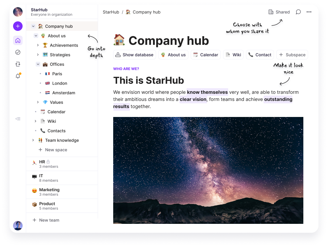Image resolution: width=328 pixels, height=247 pixels.
Task: Expand the Strategies tree node
Action: click(x=38, y=55)
